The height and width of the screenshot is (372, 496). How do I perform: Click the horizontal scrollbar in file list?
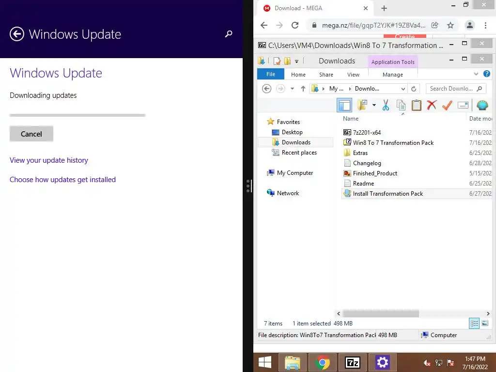click(x=381, y=313)
